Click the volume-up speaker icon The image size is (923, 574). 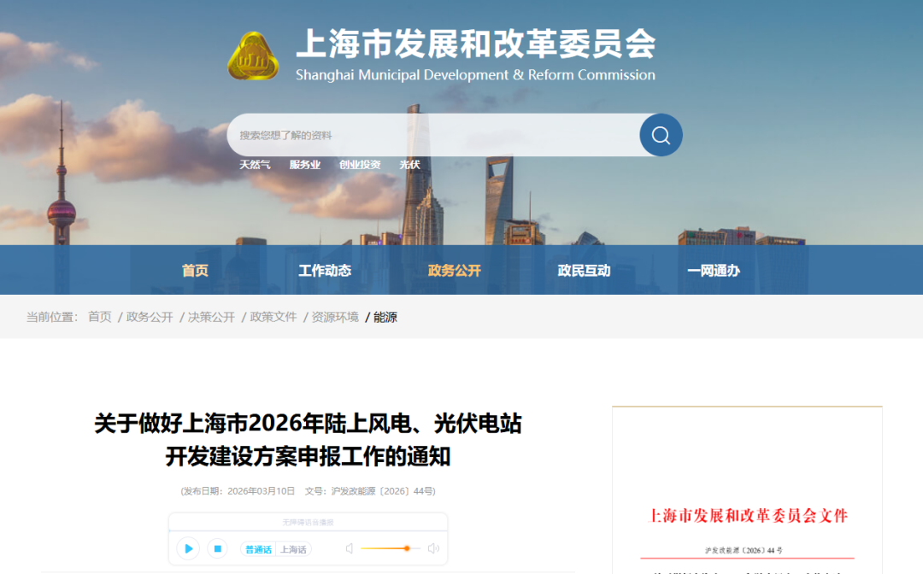433,548
